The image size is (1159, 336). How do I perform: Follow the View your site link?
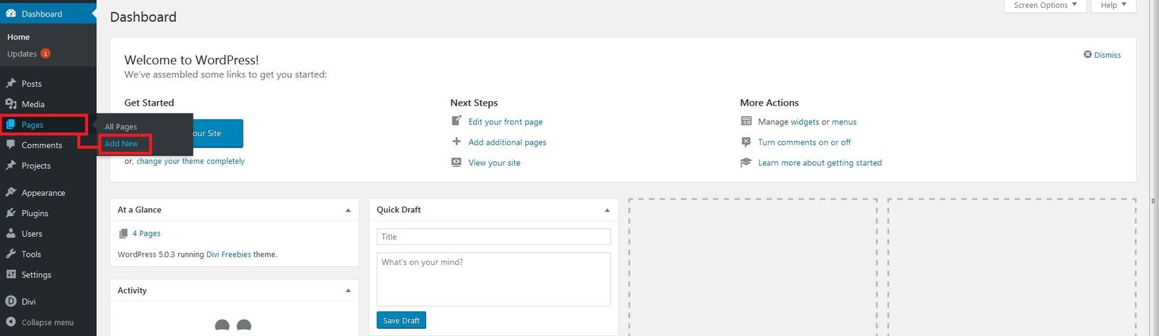494,163
